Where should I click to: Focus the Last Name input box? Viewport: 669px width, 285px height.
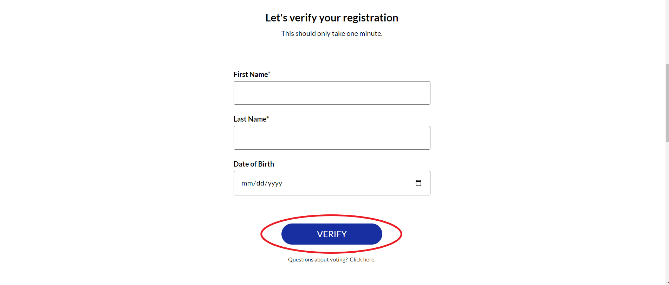coord(332,138)
